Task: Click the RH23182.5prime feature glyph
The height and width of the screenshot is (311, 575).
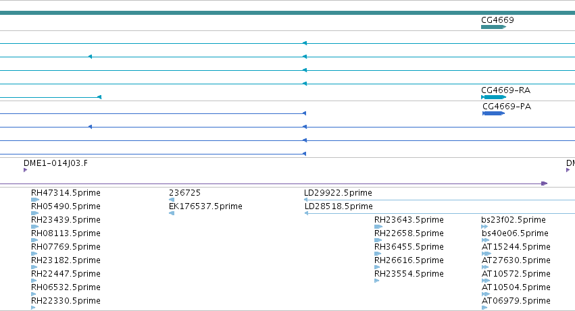Action: coord(34,267)
